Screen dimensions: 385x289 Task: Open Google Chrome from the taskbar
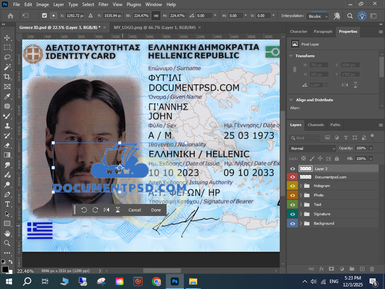156,281
